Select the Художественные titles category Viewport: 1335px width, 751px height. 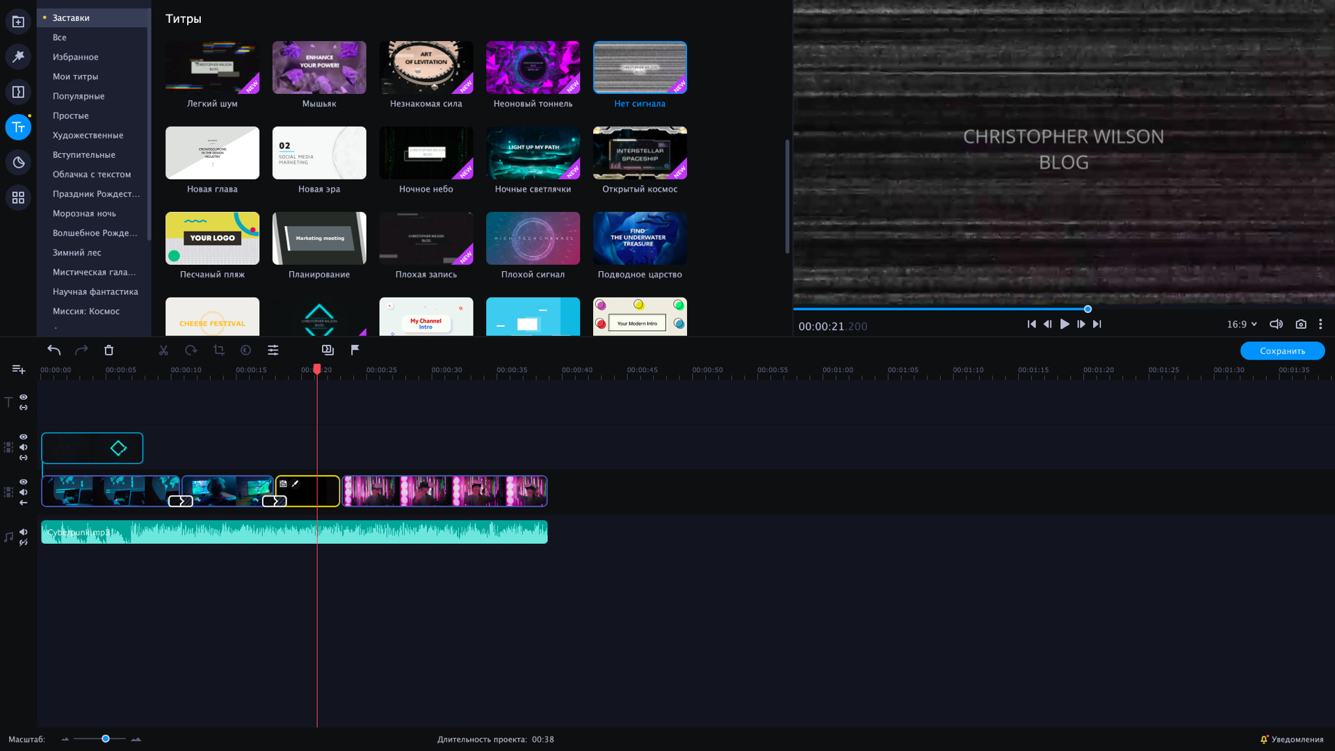(88, 135)
